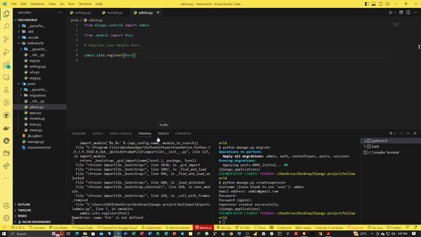
Task: Collapse the posts folder
Action: 19,84
